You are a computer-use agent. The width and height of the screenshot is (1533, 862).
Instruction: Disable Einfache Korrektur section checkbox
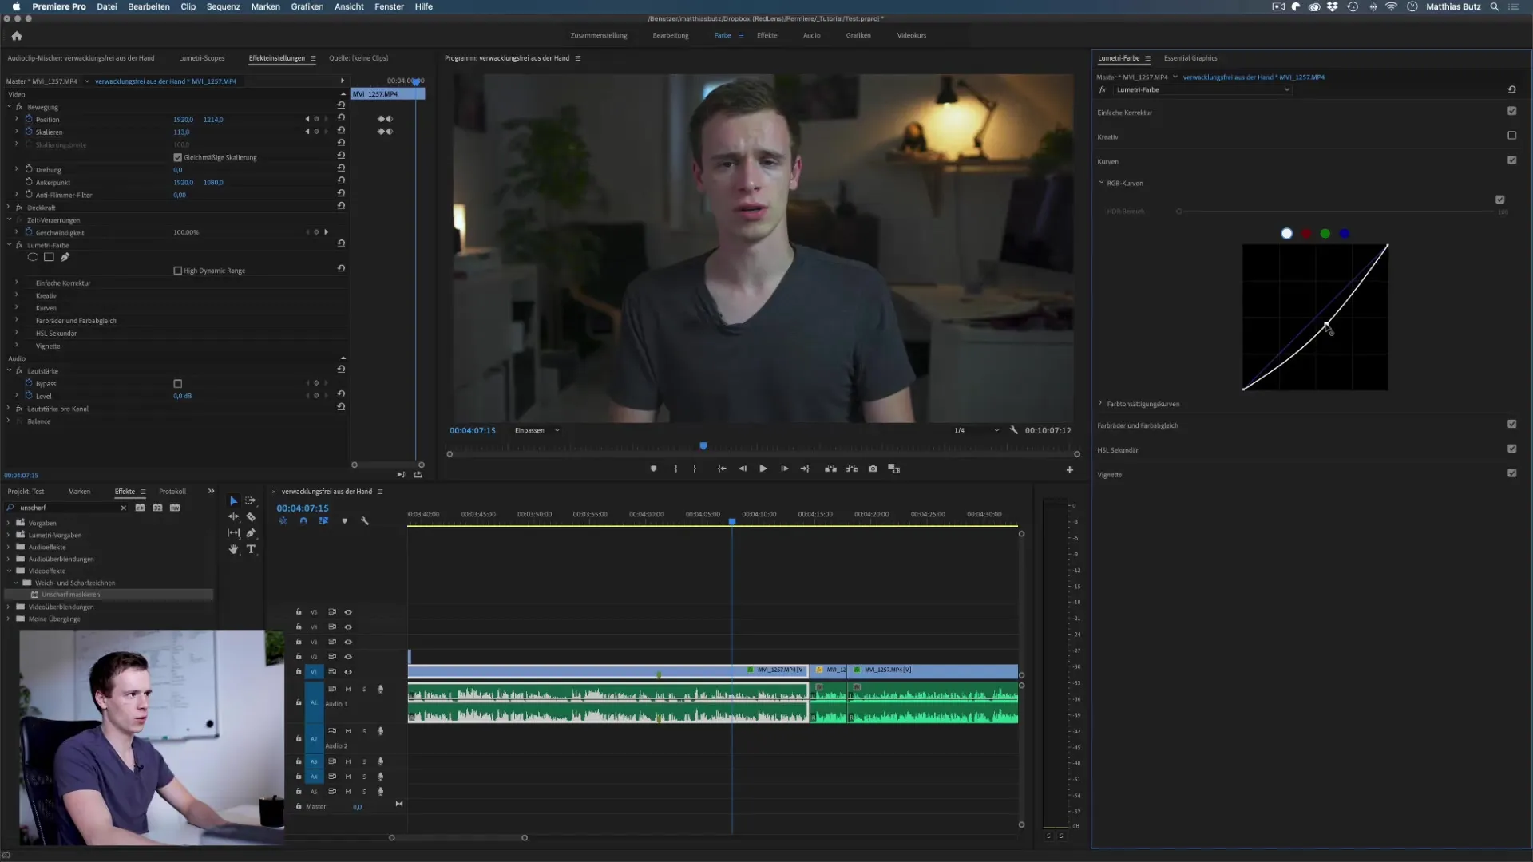pyautogui.click(x=1511, y=111)
